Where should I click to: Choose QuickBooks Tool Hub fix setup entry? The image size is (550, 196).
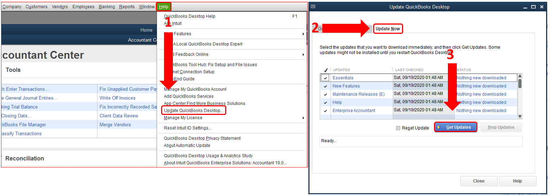(x=210, y=65)
